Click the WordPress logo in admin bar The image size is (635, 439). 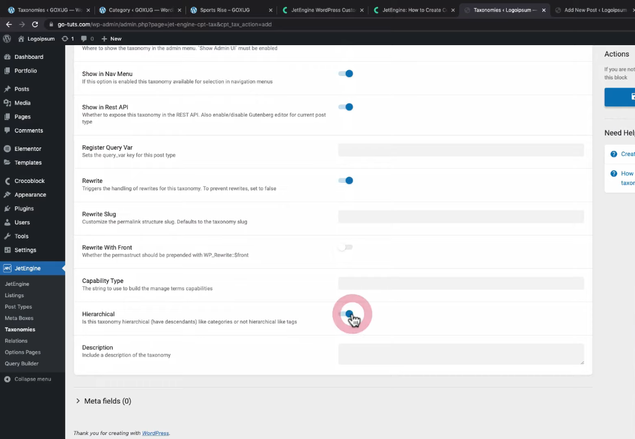pyautogui.click(x=6, y=39)
